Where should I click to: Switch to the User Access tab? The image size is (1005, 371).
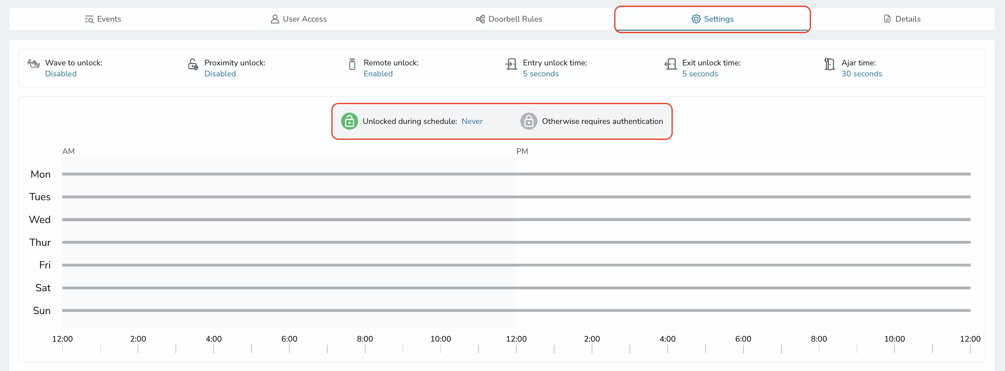(x=298, y=19)
